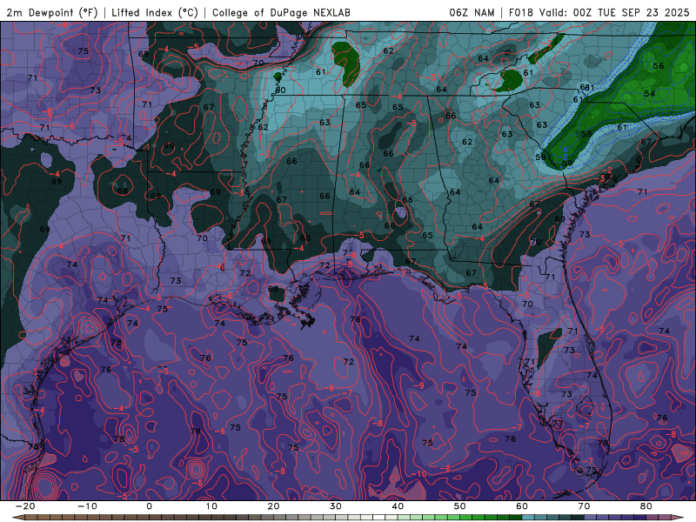Click the 50 label on the color scale
Screen dimensions: 696x522
(x=460, y=506)
